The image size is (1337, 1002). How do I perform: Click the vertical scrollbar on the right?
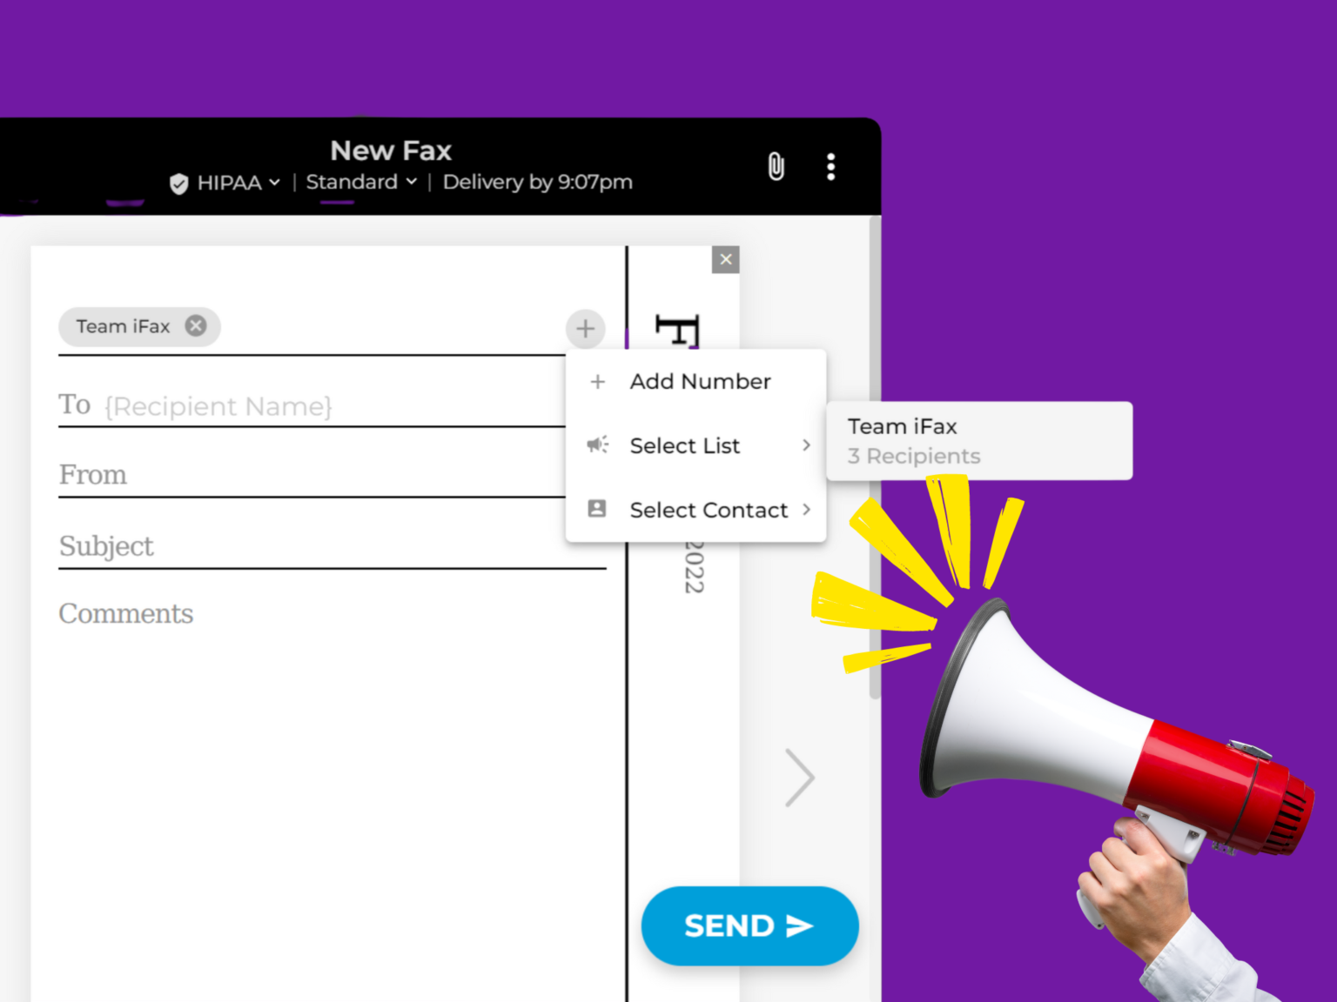pyautogui.click(x=875, y=457)
